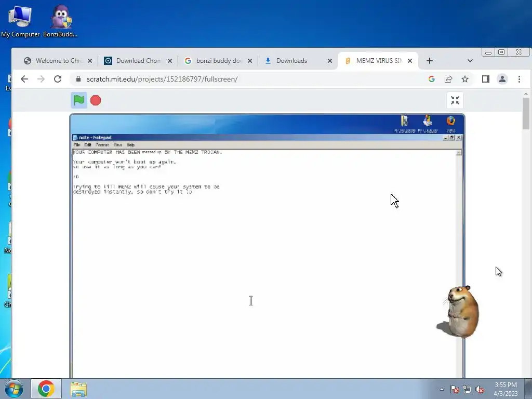
Task: Open the Help menu in simulated Notepad
Action: pyautogui.click(x=130, y=145)
